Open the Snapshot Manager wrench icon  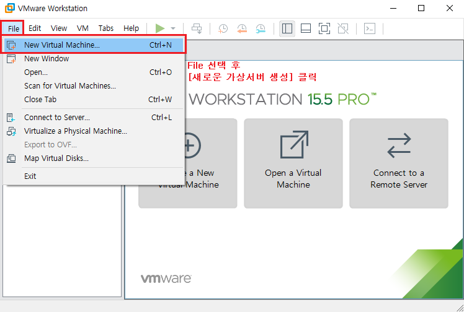pyautogui.click(x=261, y=28)
